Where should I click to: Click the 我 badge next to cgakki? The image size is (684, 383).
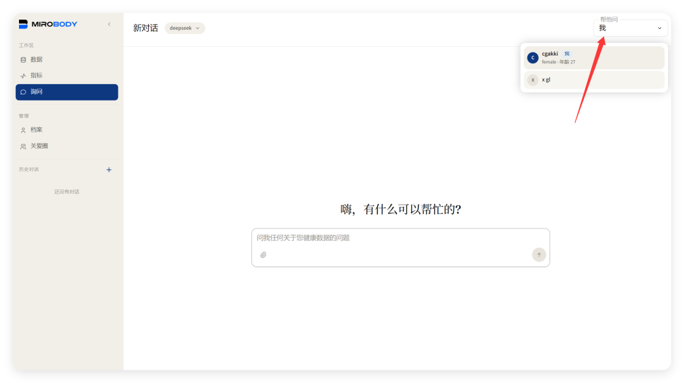(567, 54)
